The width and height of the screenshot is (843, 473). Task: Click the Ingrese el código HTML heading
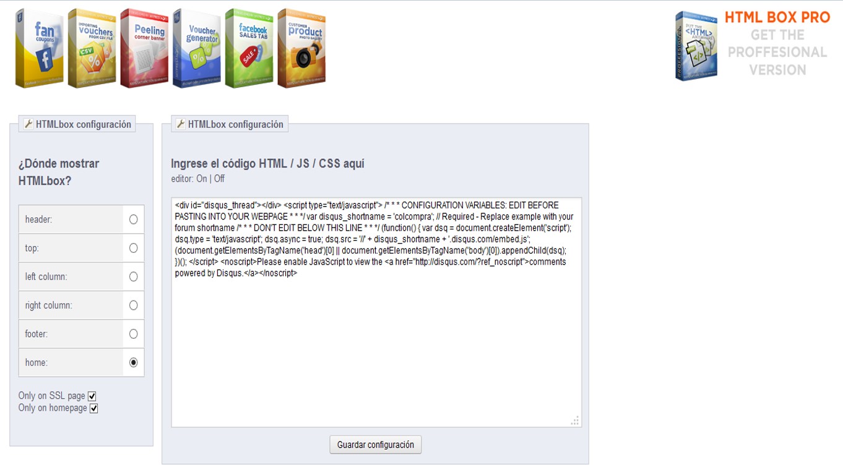click(267, 164)
